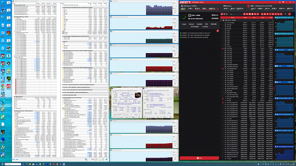Image resolution: width=296 pixels, height=166 pixels.
Task: Toggle checkbox for CPU SOC temperature row
Action: coord(223,27)
